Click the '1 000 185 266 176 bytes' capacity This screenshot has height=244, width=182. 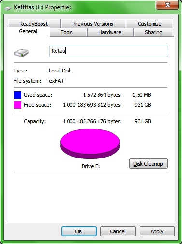click(x=92, y=121)
